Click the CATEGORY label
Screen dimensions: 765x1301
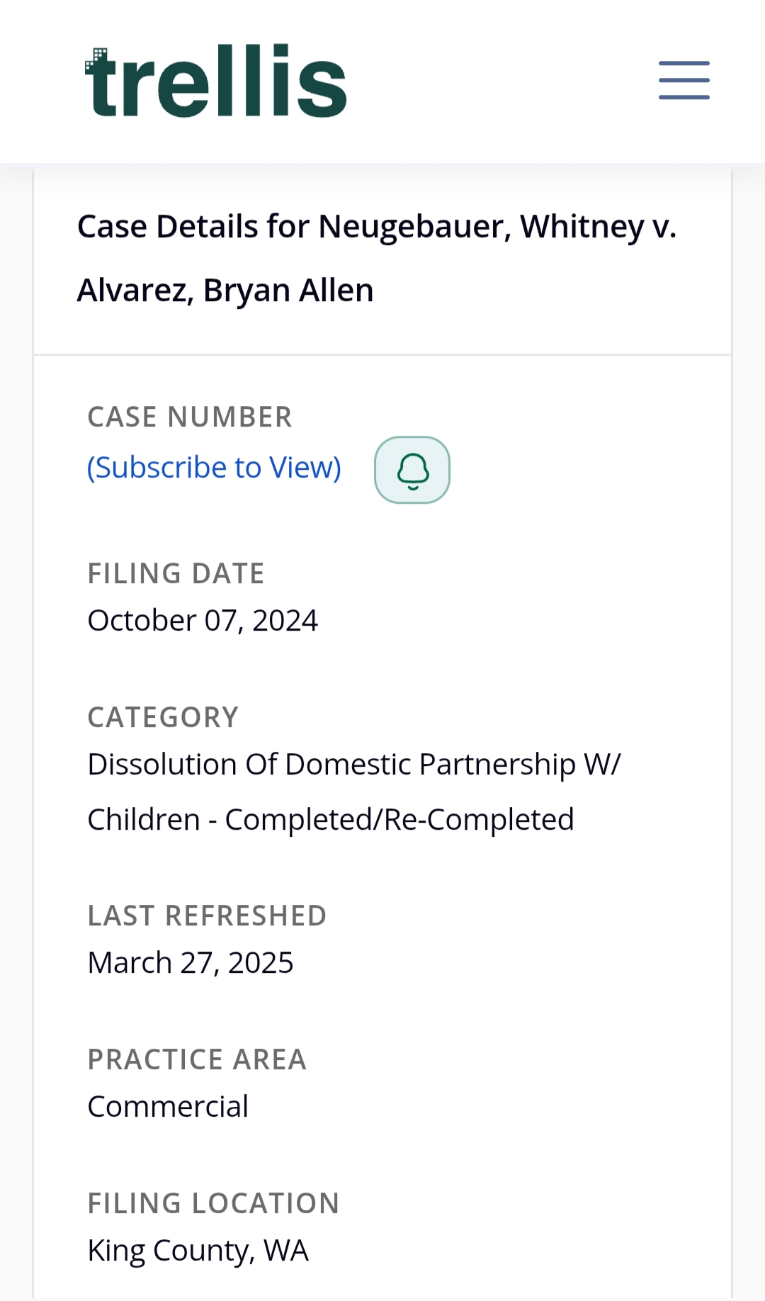pos(163,717)
